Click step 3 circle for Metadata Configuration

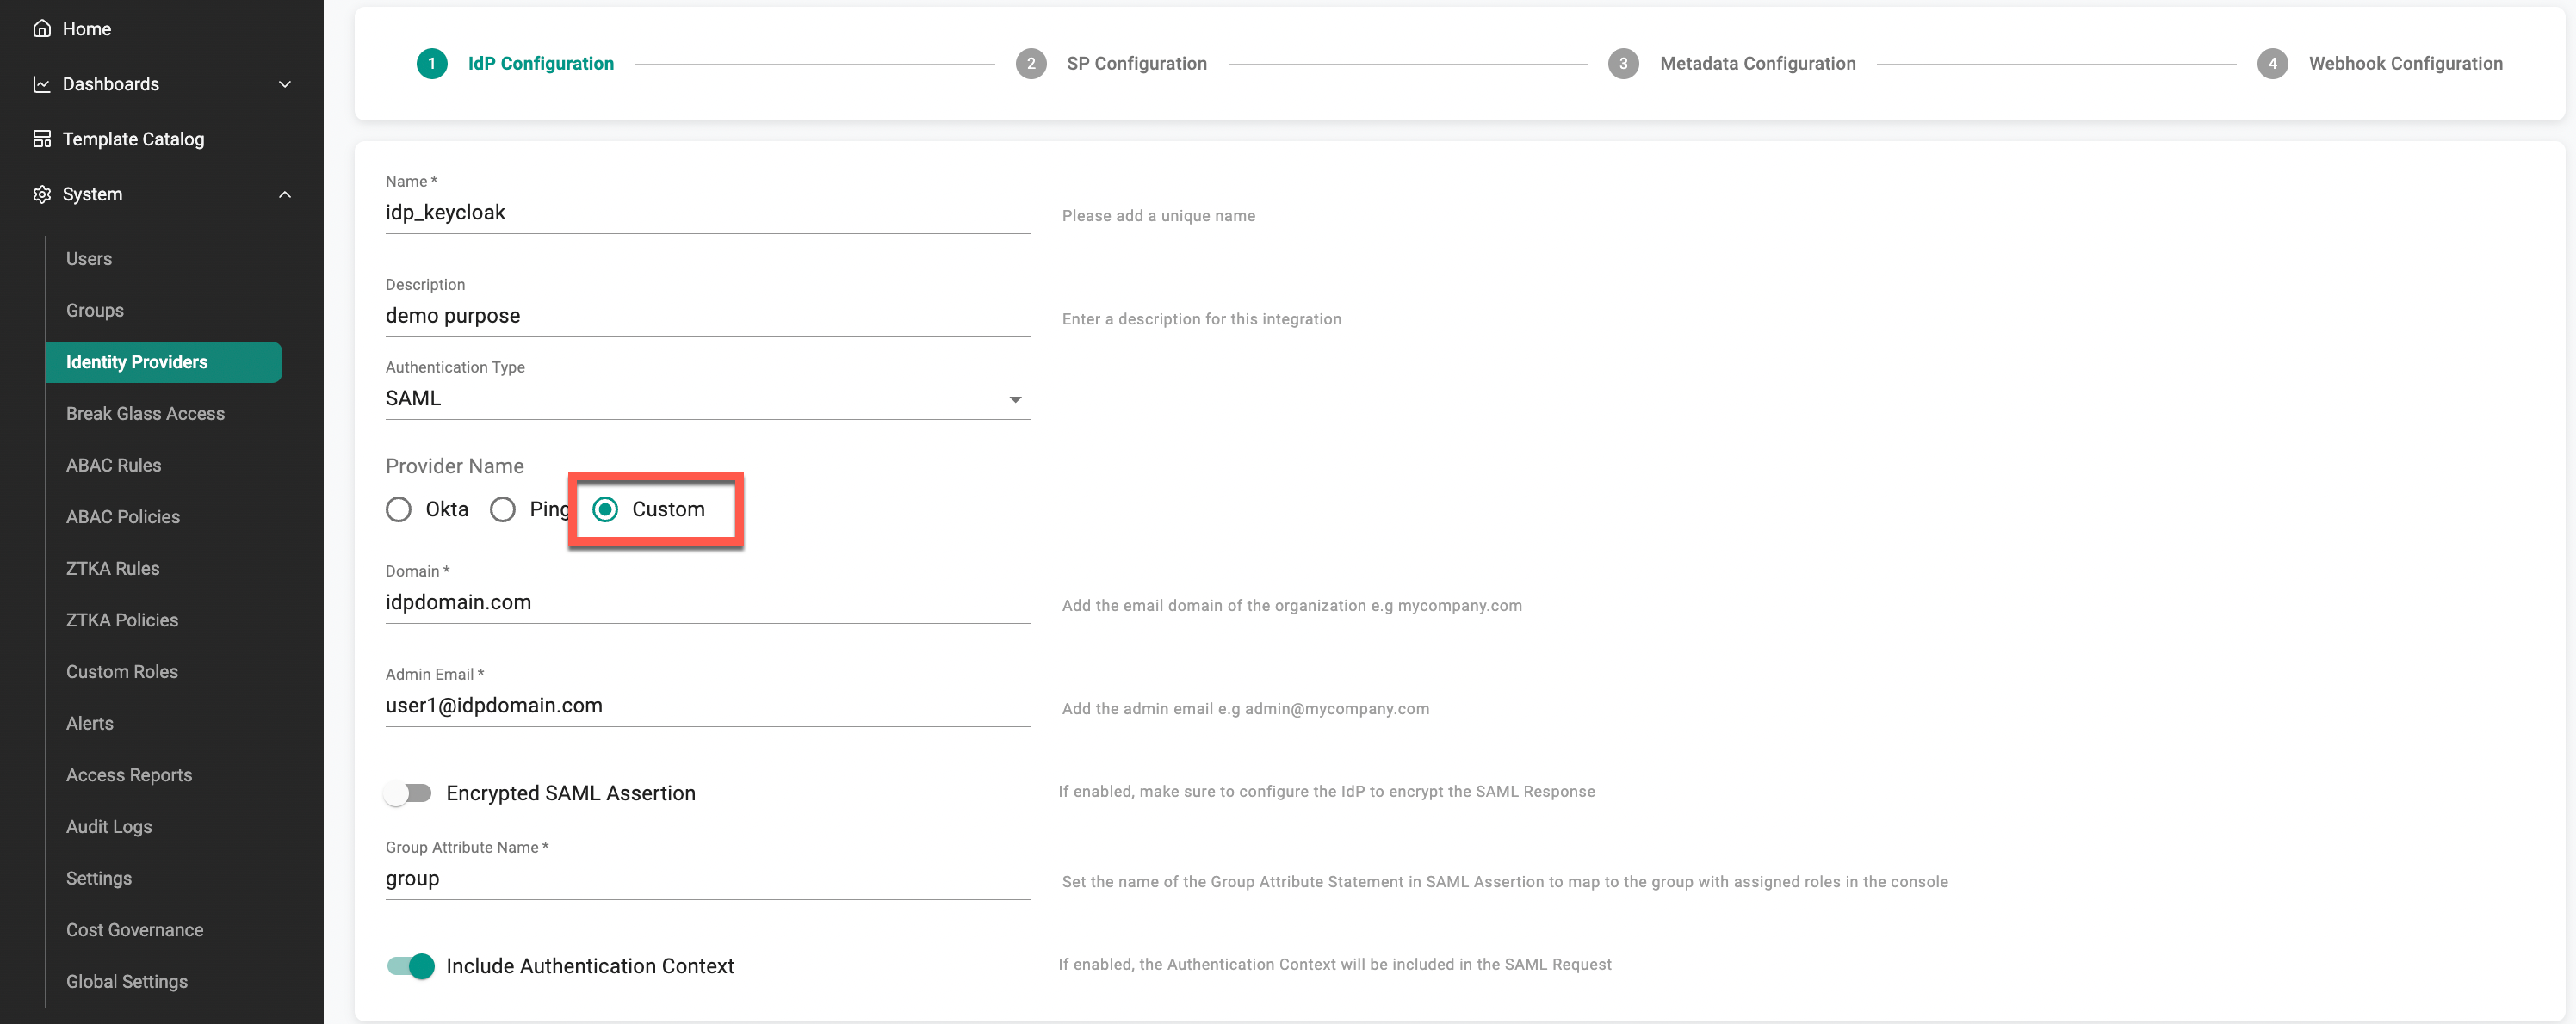click(x=1622, y=64)
